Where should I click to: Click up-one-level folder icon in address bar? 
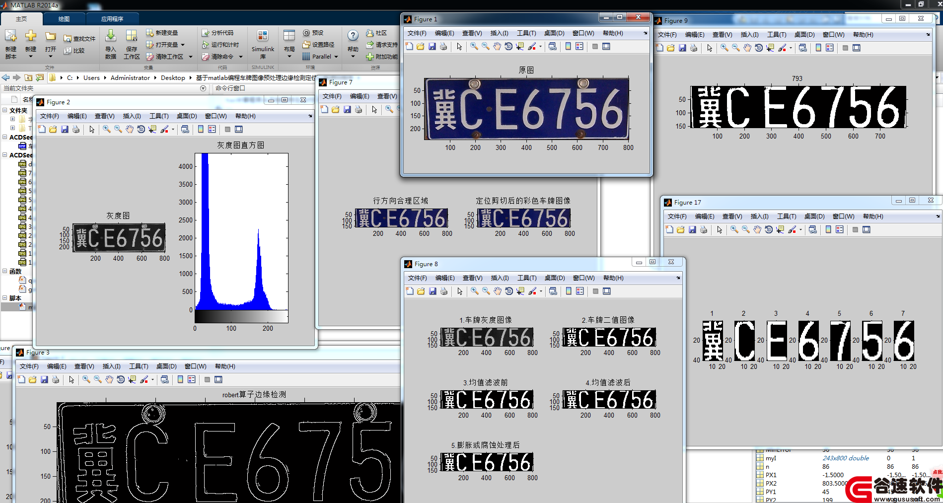click(28, 77)
